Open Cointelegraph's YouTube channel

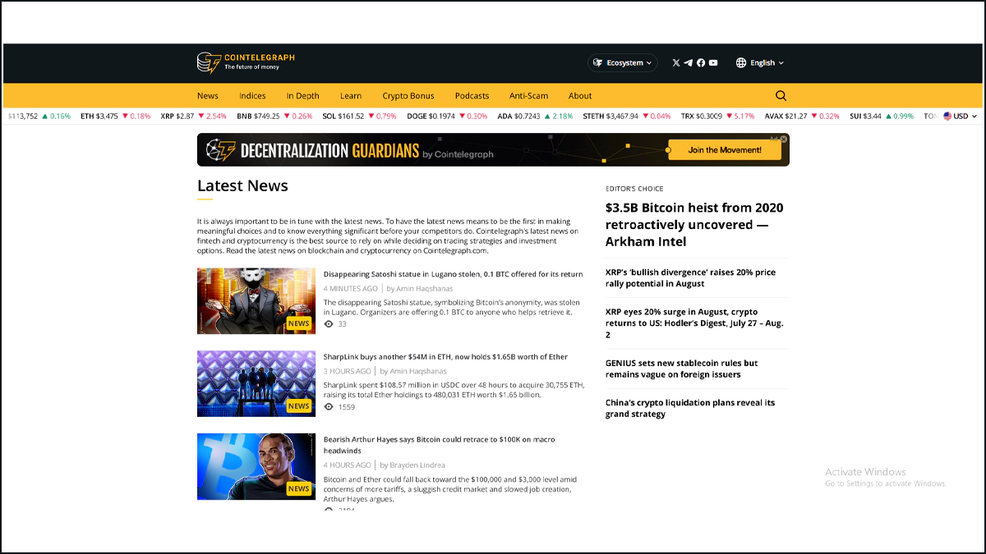click(x=713, y=62)
